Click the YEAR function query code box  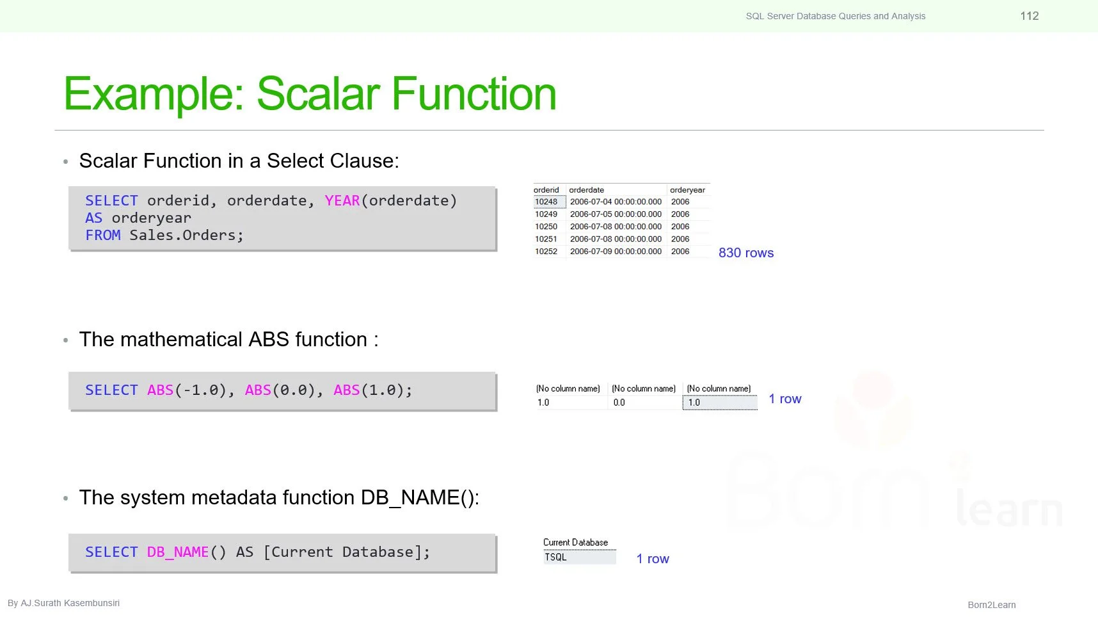282,218
